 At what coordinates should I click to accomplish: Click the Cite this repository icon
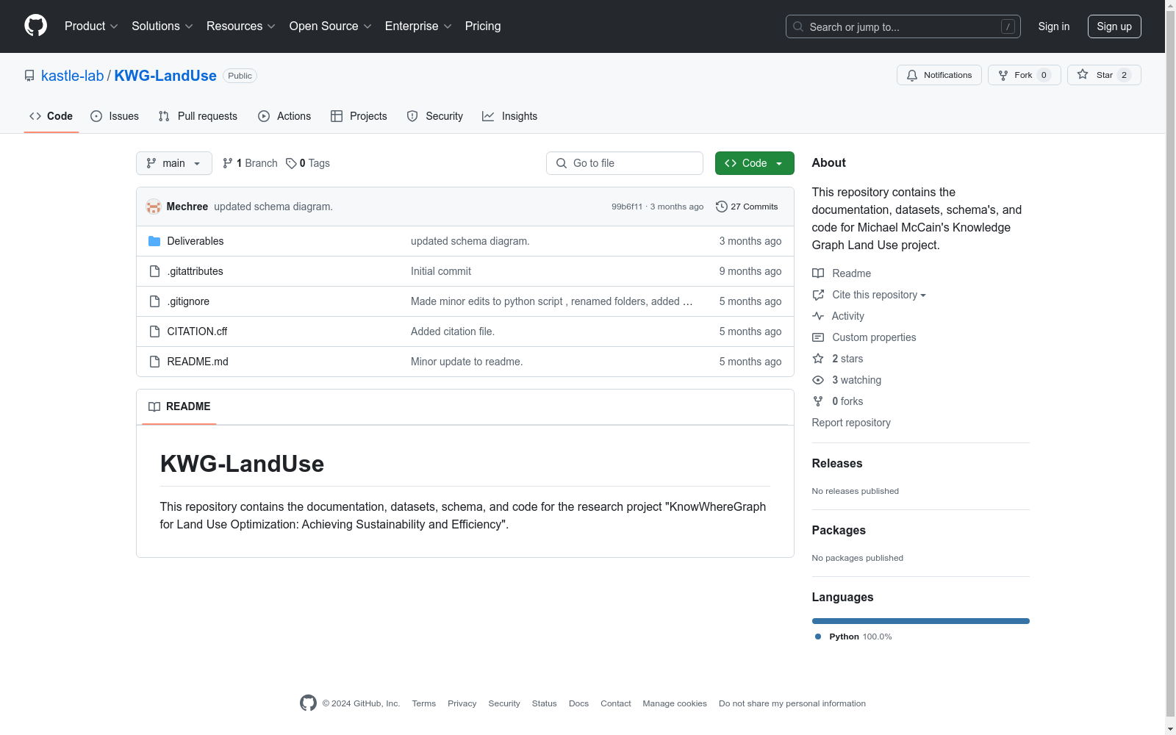818,295
